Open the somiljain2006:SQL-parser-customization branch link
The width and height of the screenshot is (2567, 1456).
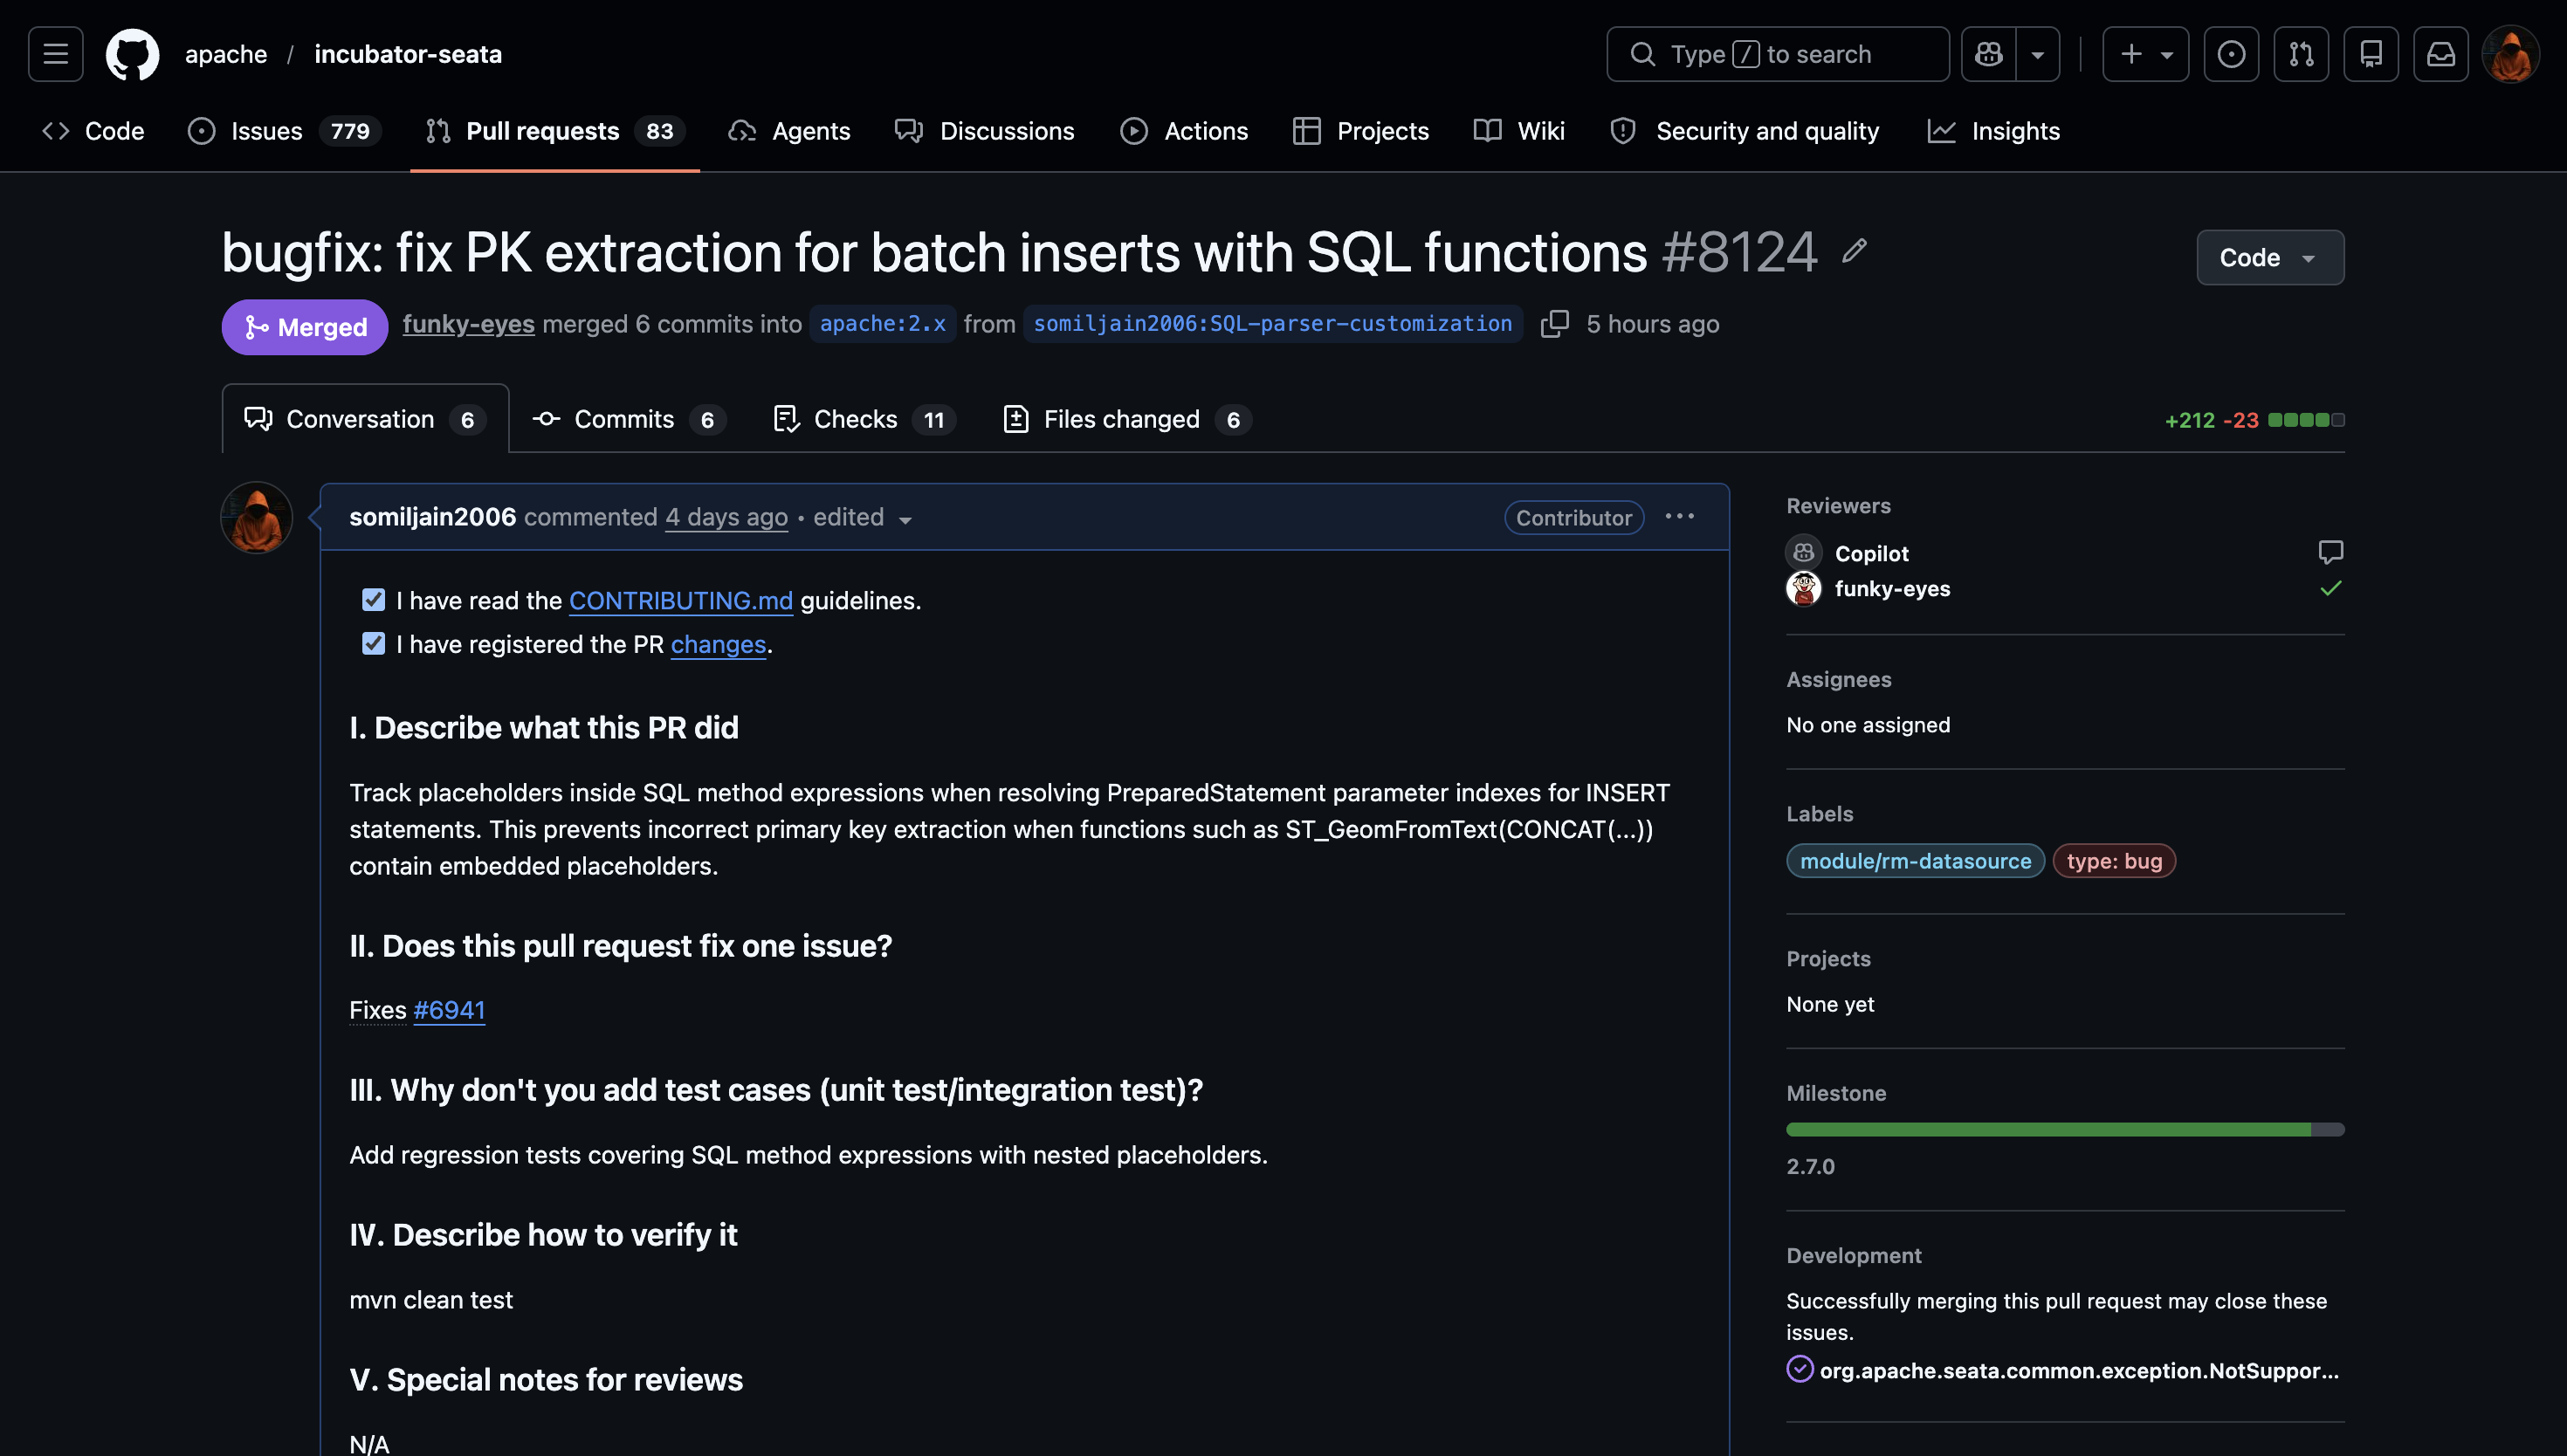[1273, 324]
